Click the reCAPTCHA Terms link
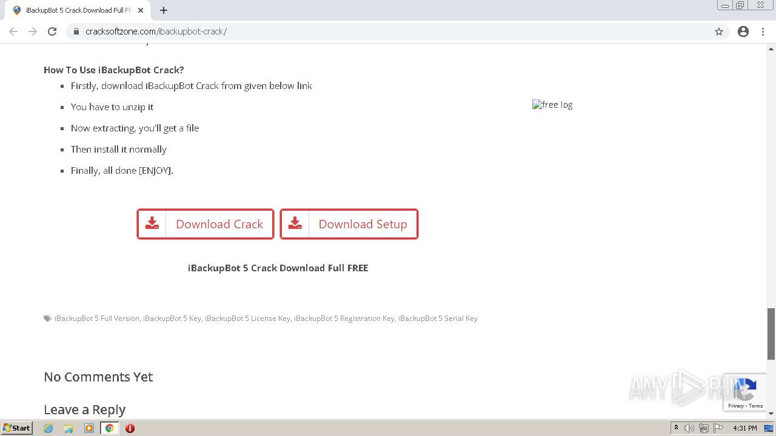 (755, 406)
